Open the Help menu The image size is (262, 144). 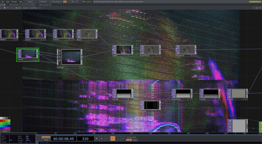[x=20, y=2]
